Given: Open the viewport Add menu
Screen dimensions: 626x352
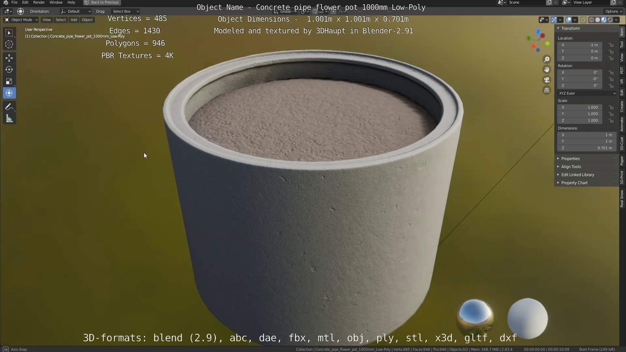Looking at the screenshot, I should click(74, 20).
